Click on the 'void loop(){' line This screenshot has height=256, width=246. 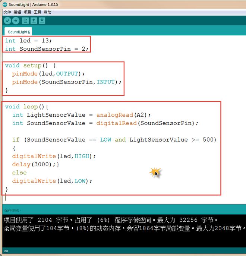[x=26, y=107]
